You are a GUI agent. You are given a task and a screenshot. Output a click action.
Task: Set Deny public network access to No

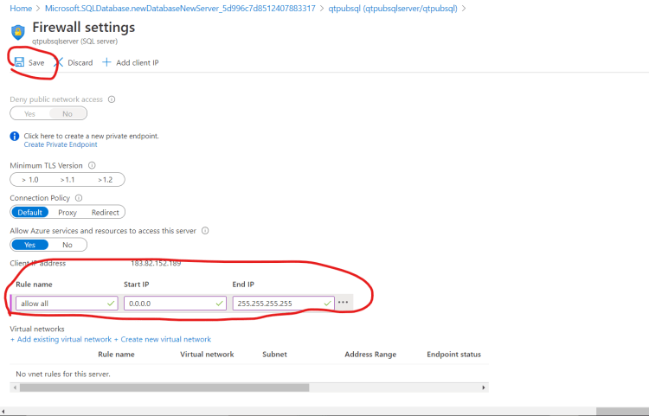pyautogui.click(x=67, y=113)
